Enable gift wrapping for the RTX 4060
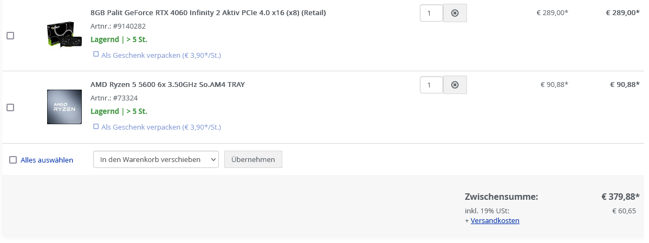The image size is (649, 243). click(96, 54)
